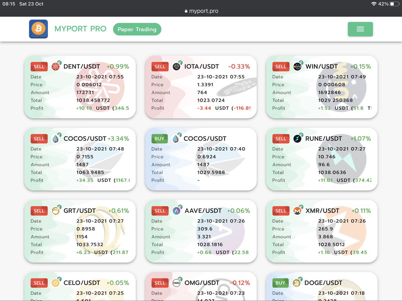Click IOTA profit value -3.44

click(x=204, y=108)
